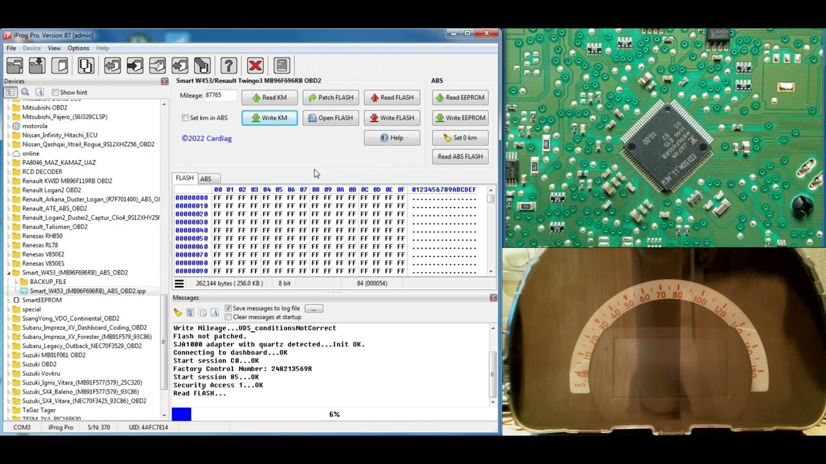Click the font 'A' icon in Devices panel
This screenshot has width=826, height=464.
pos(39,92)
